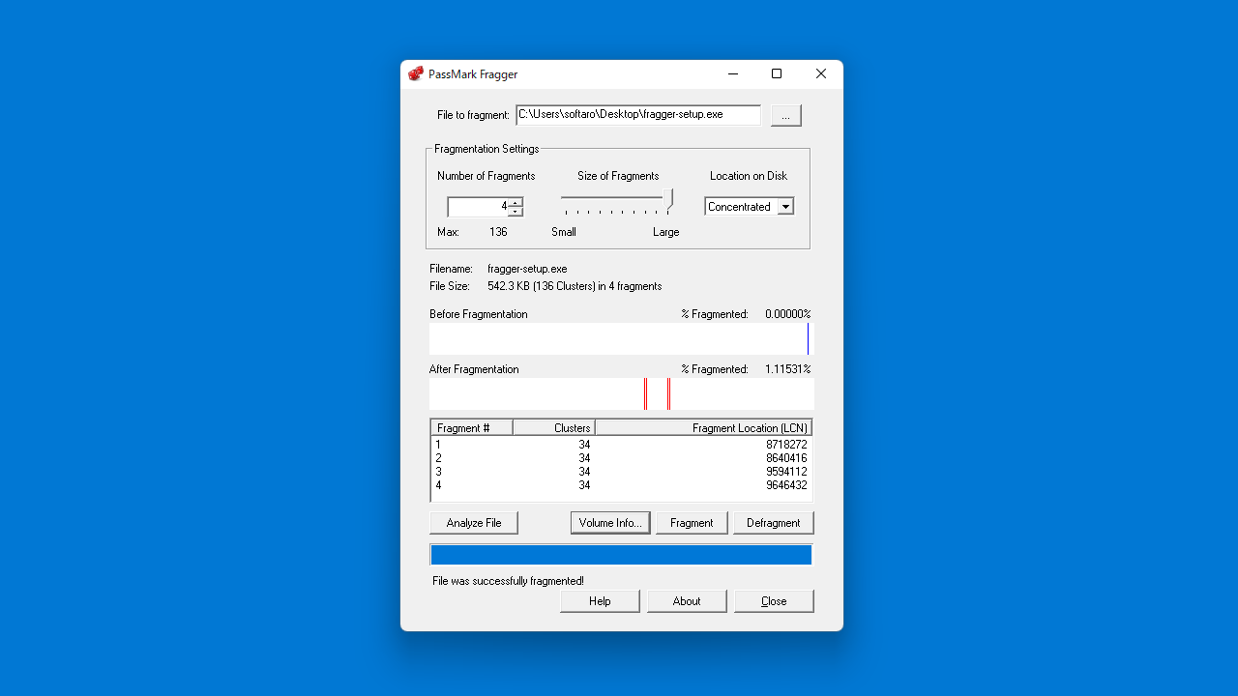Open the Location on Disk dropdown arrow
The width and height of the screenshot is (1238, 696).
point(785,207)
